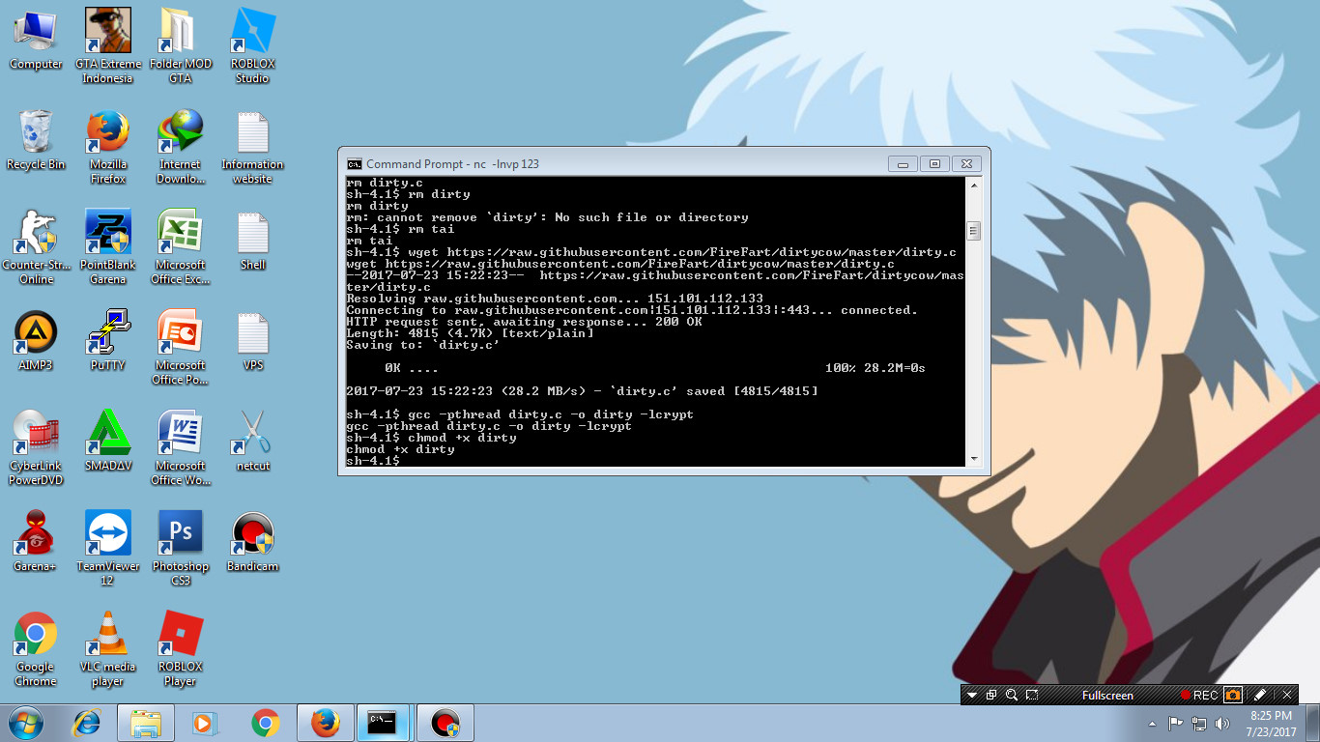This screenshot has height=742, width=1320.
Task: Close the Bandicam recording bar
Action: point(1287,695)
